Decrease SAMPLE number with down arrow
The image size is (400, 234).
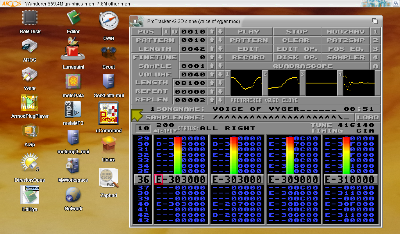(x=220, y=66)
